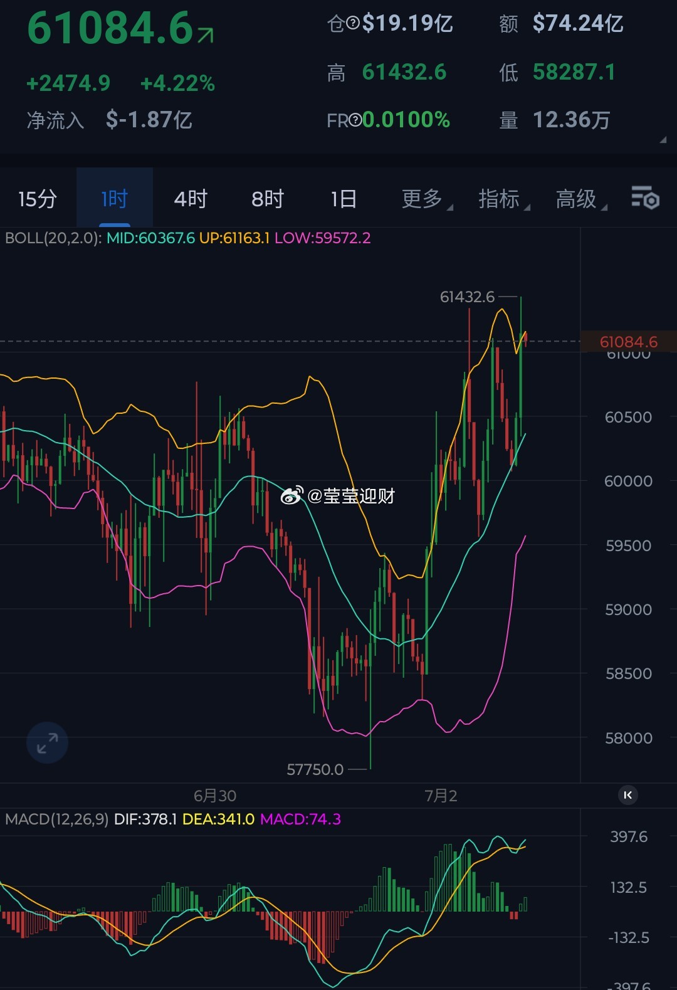Screen dimensions: 677x990
Task: Select the active 1时 timeframe tab
Action: pyautogui.click(x=115, y=199)
